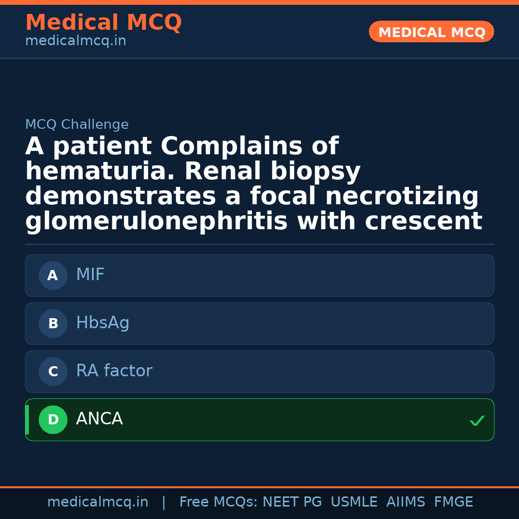Image resolution: width=519 pixels, height=519 pixels.
Task: Click the green checkmark on ANCA row
Action: (477, 421)
